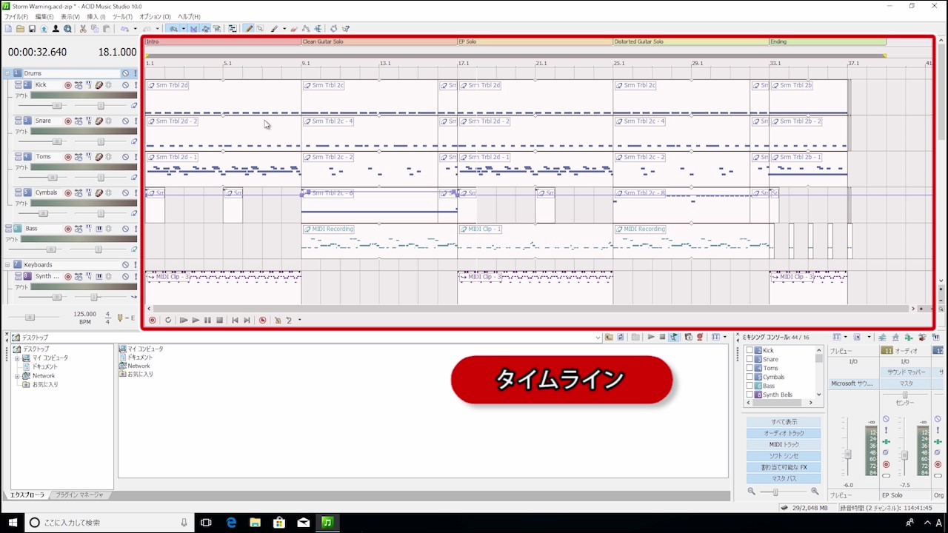The image size is (948, 533).
Task: Mute the Drums track group
Action: coord(125,73)
